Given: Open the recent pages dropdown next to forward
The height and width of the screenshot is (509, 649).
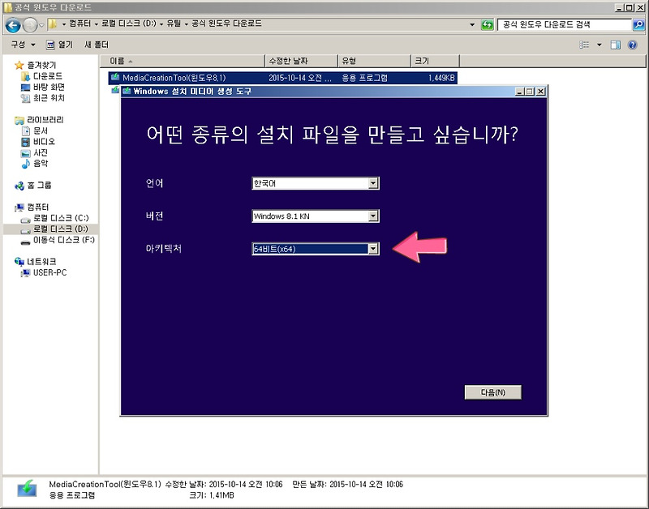Looking at the screenshot, I should pos(41,26).
